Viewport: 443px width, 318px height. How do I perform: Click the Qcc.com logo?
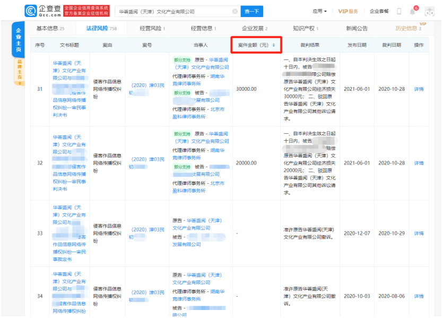tap(42, 11)
